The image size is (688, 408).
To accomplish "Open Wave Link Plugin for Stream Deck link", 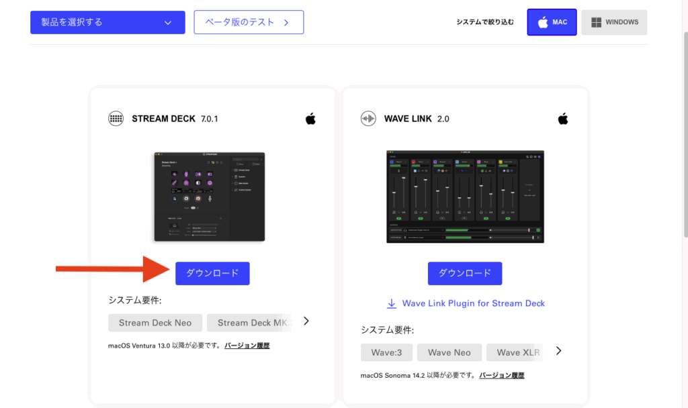I will pyautogui.click(x=473, y=303).
